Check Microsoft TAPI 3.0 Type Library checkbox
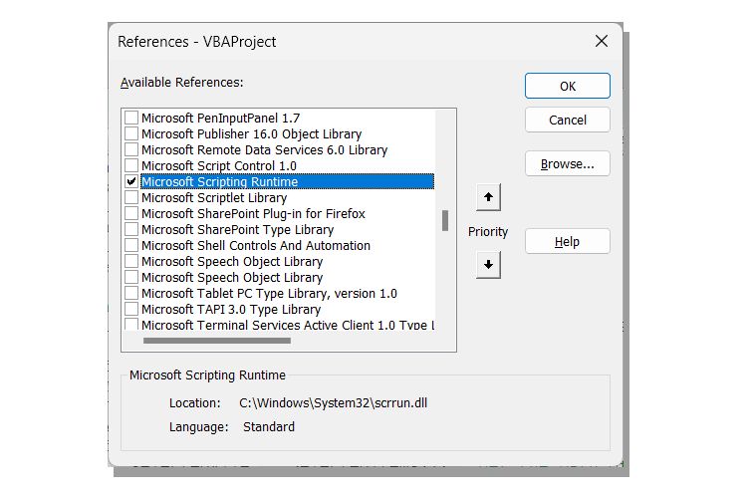This screenshot has width=751, height=497. click(131, 309)
